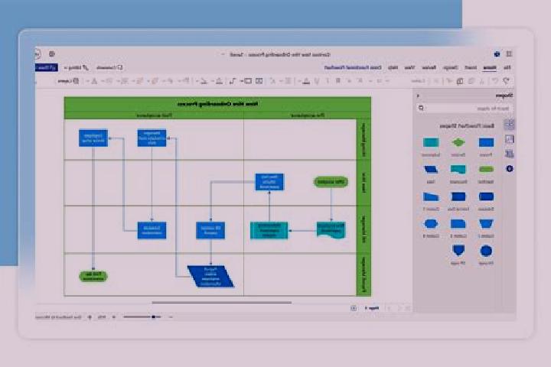Pick the Database shape in stencil
This screenshot has width=551, height=367.
click(x=487, y=196)
